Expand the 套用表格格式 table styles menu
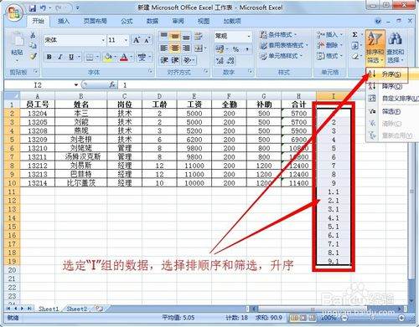419x327 pixels. tap(283, 45)
